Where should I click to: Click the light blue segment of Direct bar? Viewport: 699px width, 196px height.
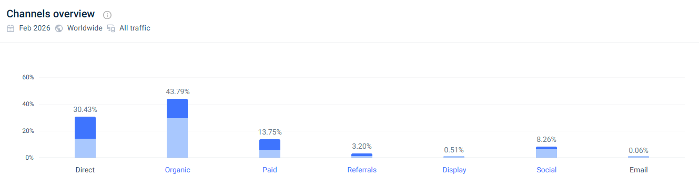85,148
